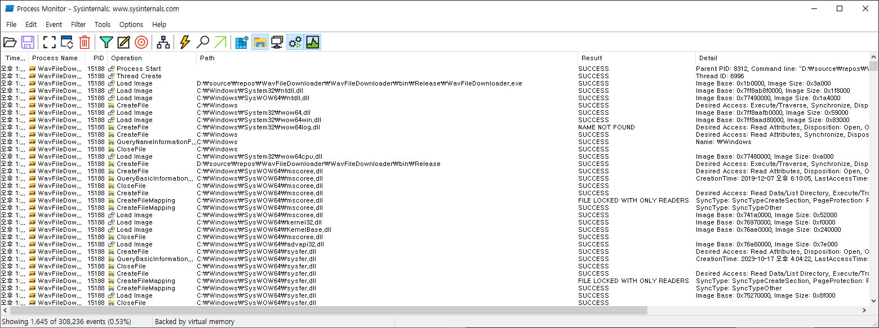This screenshot has height=328, width=879.
Task: Open the Edit menu
Action: tap(31, 25)
